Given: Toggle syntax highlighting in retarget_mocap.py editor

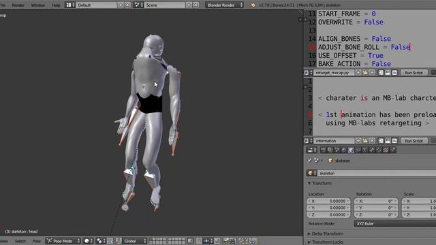Looking at the screenshot, I should point(394,73).
